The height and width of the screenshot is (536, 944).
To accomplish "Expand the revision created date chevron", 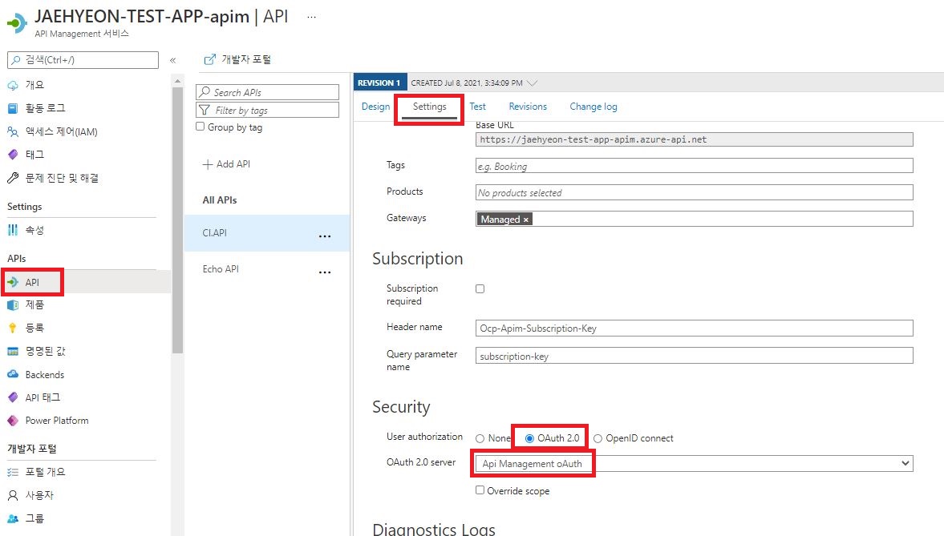I will click(533, 83).
